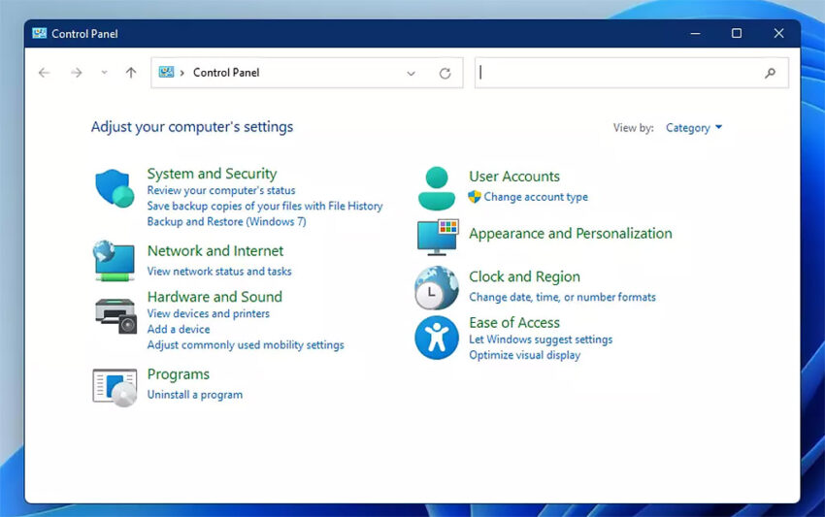The width and height of the screenshot is (825, 517).
Task: Open Backup and Restore (Windows 7)
Action: pyautogui.click(x=227, y=222)
